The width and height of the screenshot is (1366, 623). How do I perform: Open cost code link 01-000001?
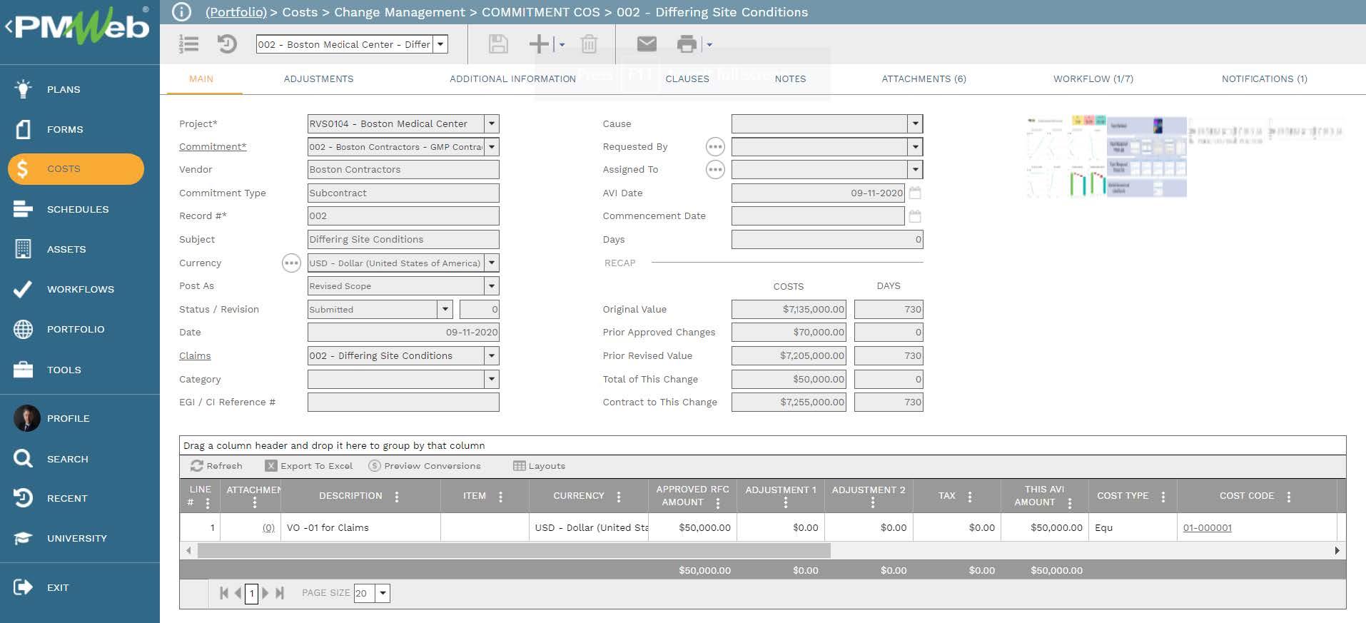coord(1207,528)
